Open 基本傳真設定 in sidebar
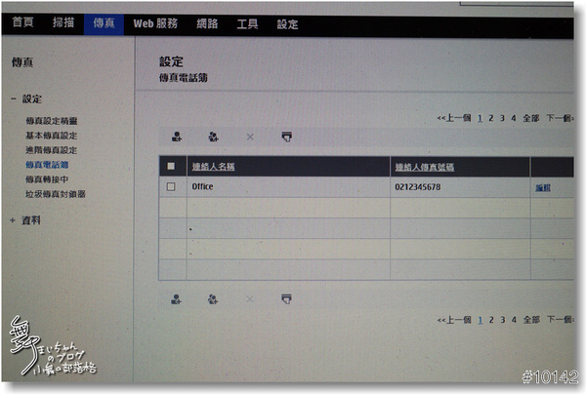This screenshot has height=394, width=586. (51, 136)
